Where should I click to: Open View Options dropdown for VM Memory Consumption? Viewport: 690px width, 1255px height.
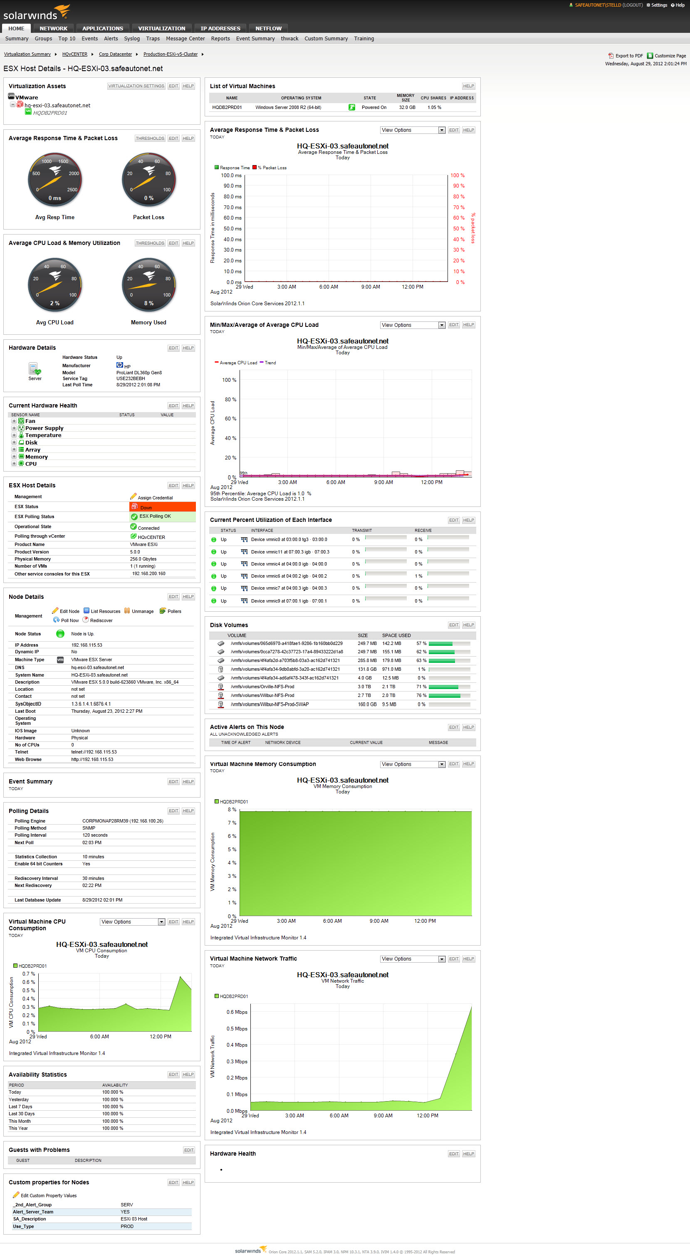click(x=412, y=764)
